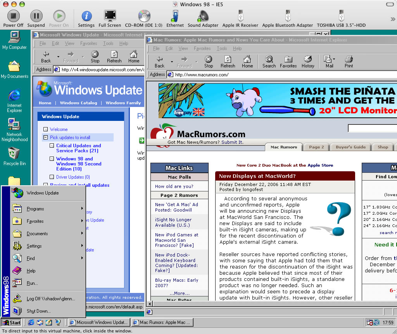Click Home in Mac Rumors window
Image resolution: width=397 pixels, height=334 pixels.
[x=247, y=62]
